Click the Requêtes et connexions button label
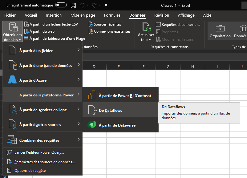Viewport: 247px width, 178px height. pos(181,25)
